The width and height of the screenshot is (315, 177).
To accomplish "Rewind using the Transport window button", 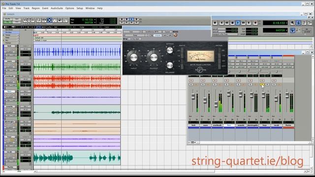I will pos(227,23).
